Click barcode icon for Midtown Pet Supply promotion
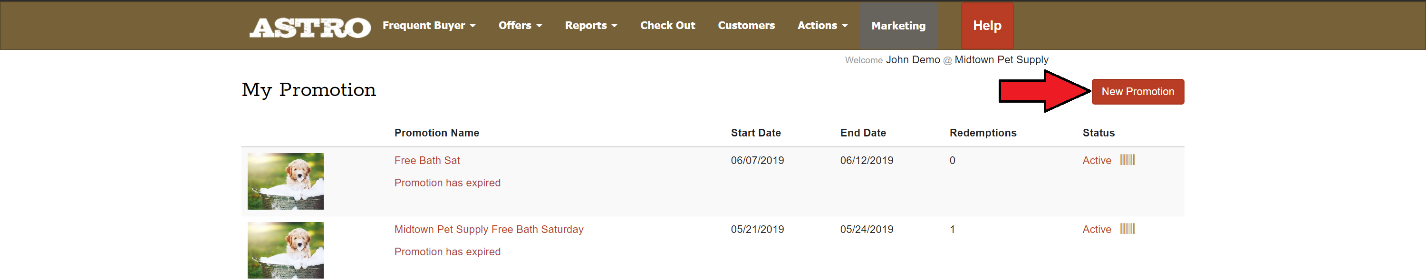1426x280 pixels. click(x=1127, y=229)
